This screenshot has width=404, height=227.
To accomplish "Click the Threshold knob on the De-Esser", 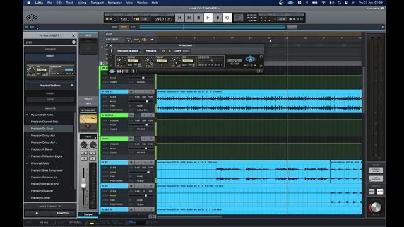I will [121, 62].
